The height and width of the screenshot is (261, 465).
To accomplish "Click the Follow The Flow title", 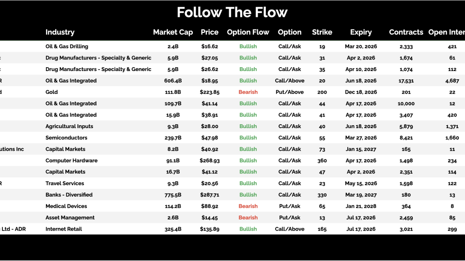I will (x=232, y=12).
